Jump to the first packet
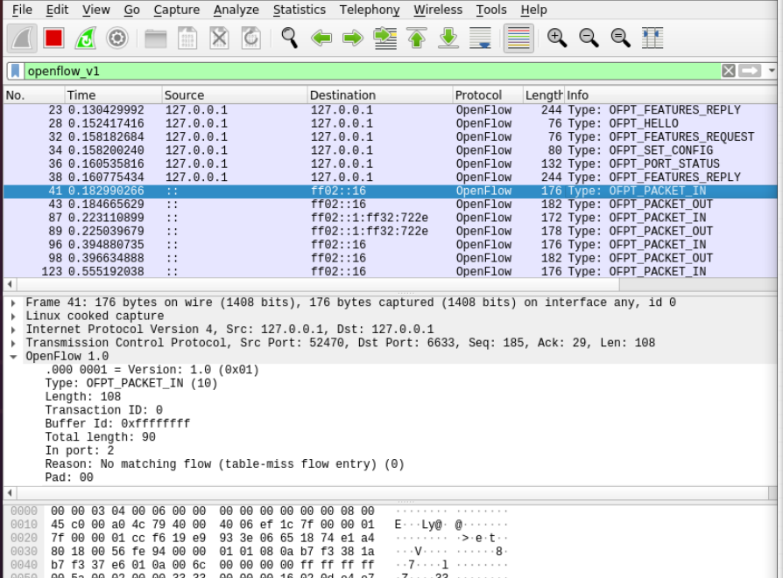The height and width of the screenshot is (578, 783). (417, 38)
